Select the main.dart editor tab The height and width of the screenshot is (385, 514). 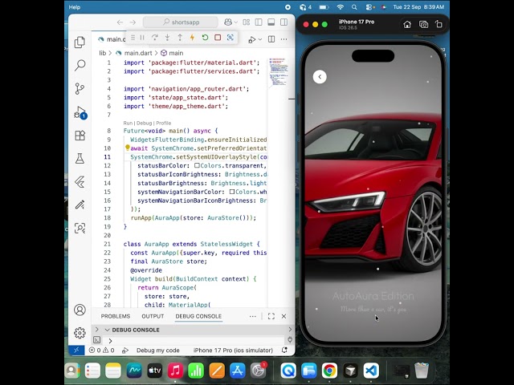click(112, 39)
